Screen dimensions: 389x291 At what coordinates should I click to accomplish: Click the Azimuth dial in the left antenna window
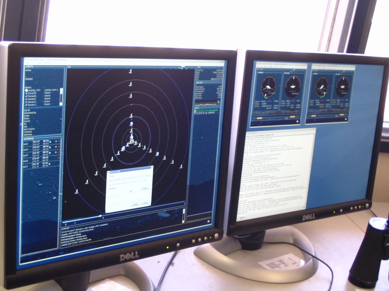click(268, 87)
